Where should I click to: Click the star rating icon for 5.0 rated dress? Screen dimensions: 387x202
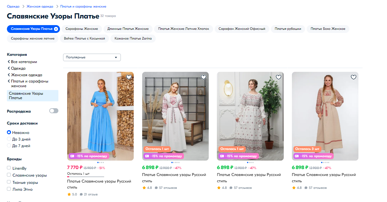[x=69, y=194]
